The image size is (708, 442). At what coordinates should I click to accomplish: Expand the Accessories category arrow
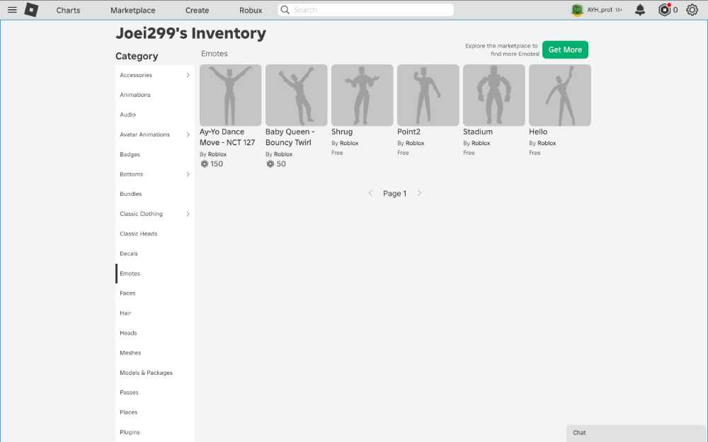(188, 75)
